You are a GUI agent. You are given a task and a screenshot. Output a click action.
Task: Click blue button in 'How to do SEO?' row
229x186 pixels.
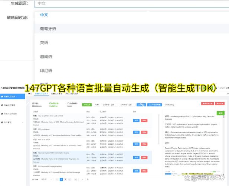(x=136, y=144)
